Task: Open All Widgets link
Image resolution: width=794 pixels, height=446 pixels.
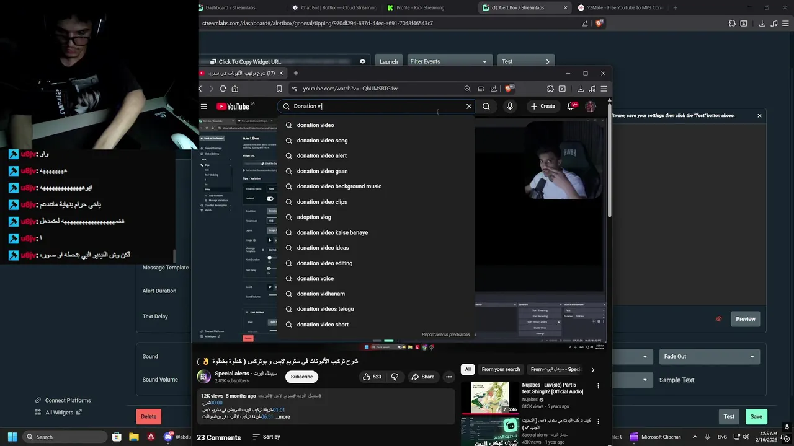Action: [x=59, y=413]
